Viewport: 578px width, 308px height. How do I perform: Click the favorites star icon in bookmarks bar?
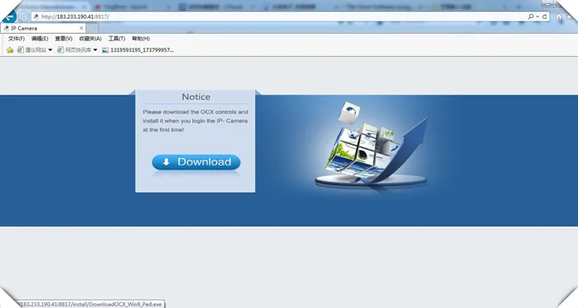coord(10,50)
